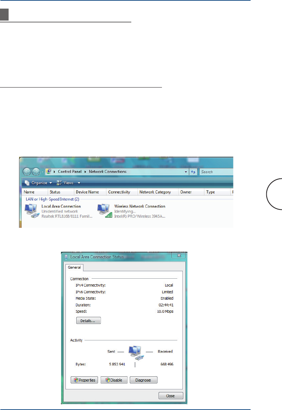Open the Views dropdown arrow
This screenshot has height=410, width=282.
pyautogui.click(x=79, y=183)
